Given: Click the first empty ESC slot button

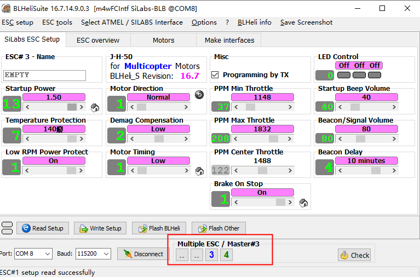Looking at the screenshot, I should pos(182,255).
